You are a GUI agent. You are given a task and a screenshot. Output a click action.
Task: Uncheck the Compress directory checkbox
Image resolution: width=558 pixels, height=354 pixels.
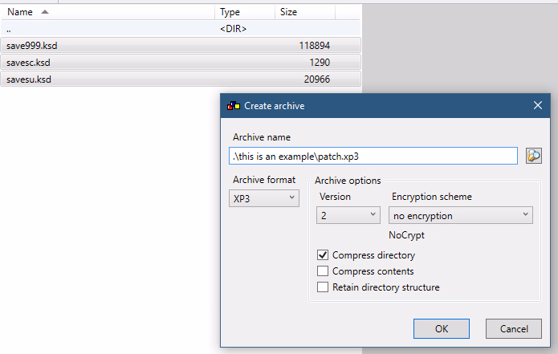[324, 255]
